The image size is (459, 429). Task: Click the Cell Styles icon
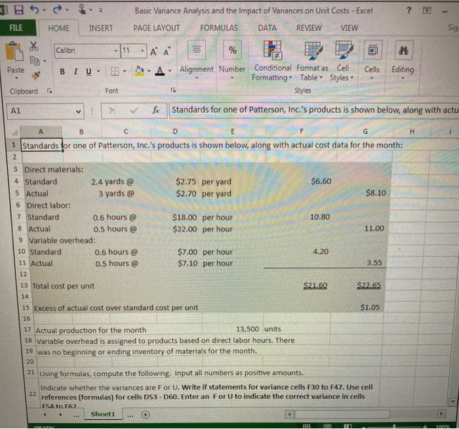point(344,49)
